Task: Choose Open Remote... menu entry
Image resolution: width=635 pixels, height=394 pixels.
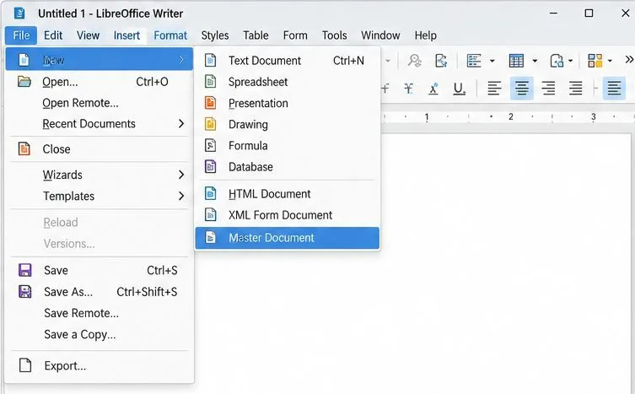Action: click(100, 103)
